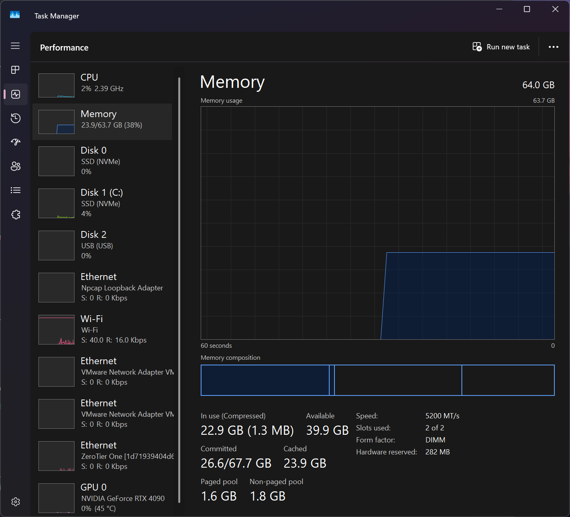The width and height of the screenshot is (570, 517).
Task: Click the Disk 1 mini graph thumbnail
Action: (56, 203)
